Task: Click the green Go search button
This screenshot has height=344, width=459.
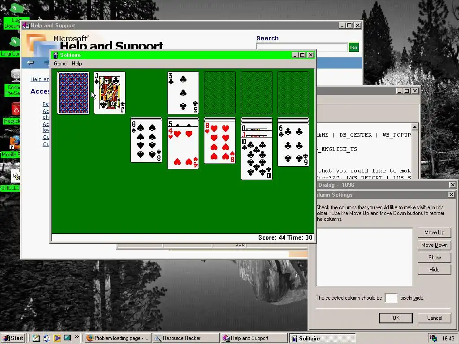Action: [354, 47]
